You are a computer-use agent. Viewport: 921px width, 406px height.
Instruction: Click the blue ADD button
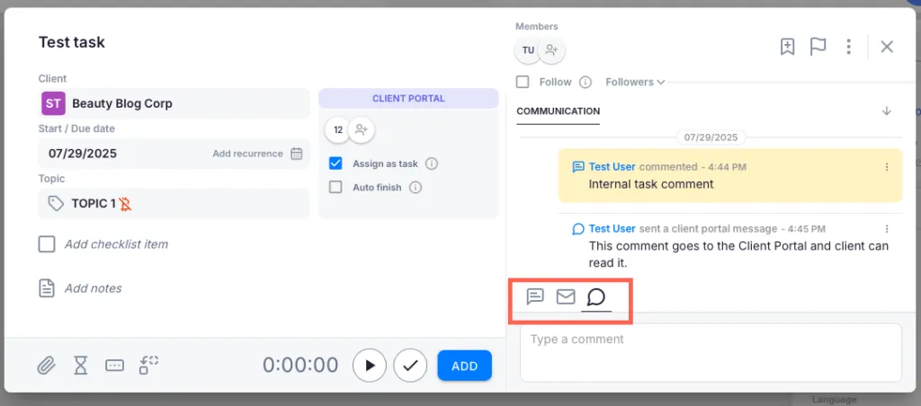[465, 366]
